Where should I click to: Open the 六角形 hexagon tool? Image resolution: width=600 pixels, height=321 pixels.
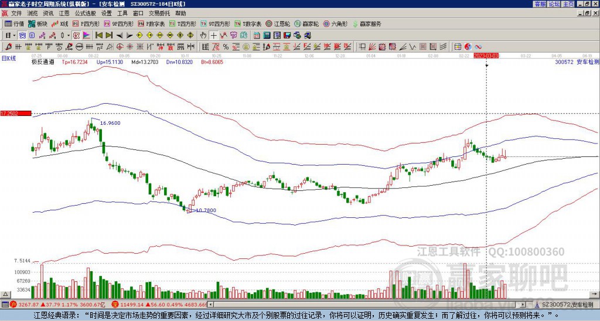pos(335,23)
